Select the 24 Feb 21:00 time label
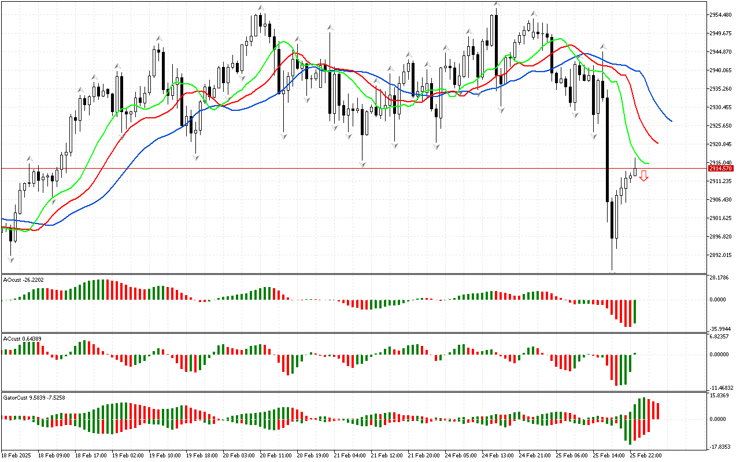This screenshot has height=462, width=740. (534, 456)
